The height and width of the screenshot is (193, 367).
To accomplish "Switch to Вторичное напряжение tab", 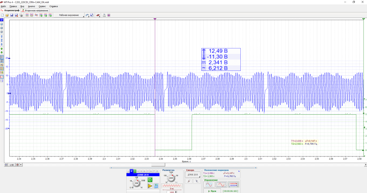I will pos(36,11).
